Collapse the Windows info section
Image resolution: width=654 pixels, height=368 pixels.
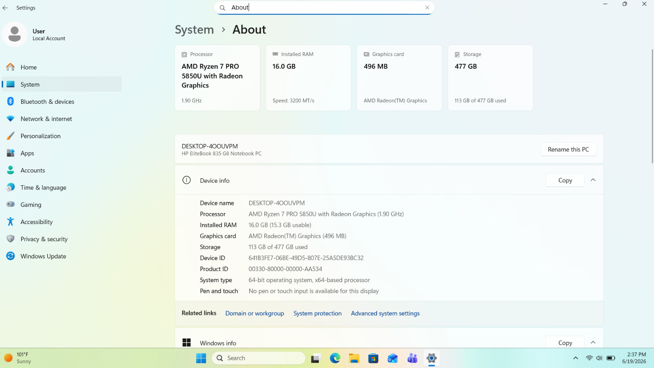point(593,343)
